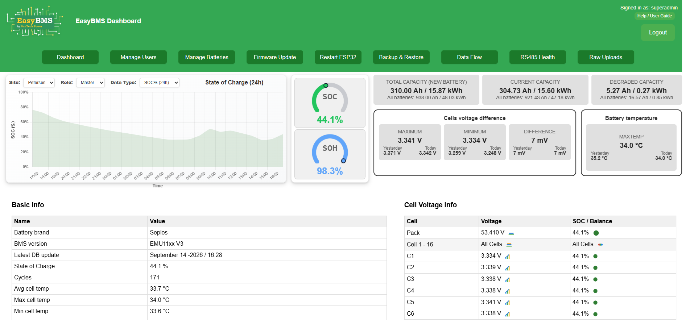The image size is (686, 320).
Task: Click the EasyBMS logo
Action: (35, 21)
